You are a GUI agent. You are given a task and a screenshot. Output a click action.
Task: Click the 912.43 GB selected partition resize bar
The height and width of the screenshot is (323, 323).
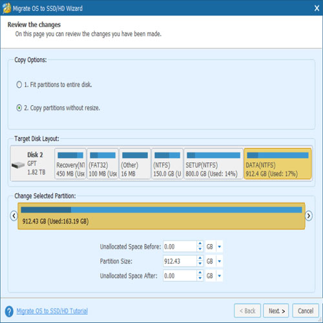161,216
